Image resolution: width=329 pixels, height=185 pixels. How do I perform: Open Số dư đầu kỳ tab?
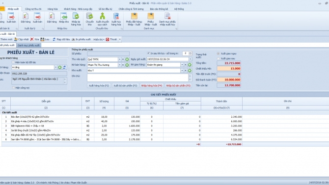click(x=106, y=9)
